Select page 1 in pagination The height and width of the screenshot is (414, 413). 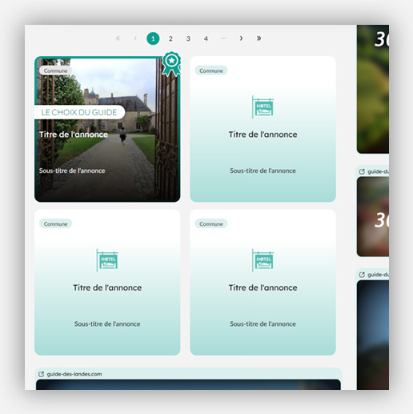point(153,38)
